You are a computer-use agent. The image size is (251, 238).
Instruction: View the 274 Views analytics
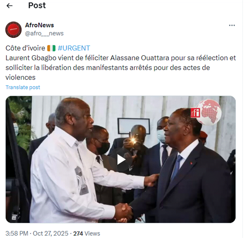(87, 233)
